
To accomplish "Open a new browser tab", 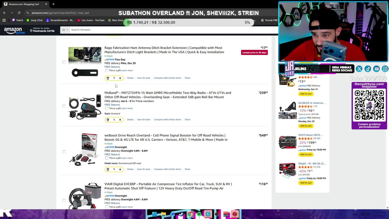I will tap(53, 4).
